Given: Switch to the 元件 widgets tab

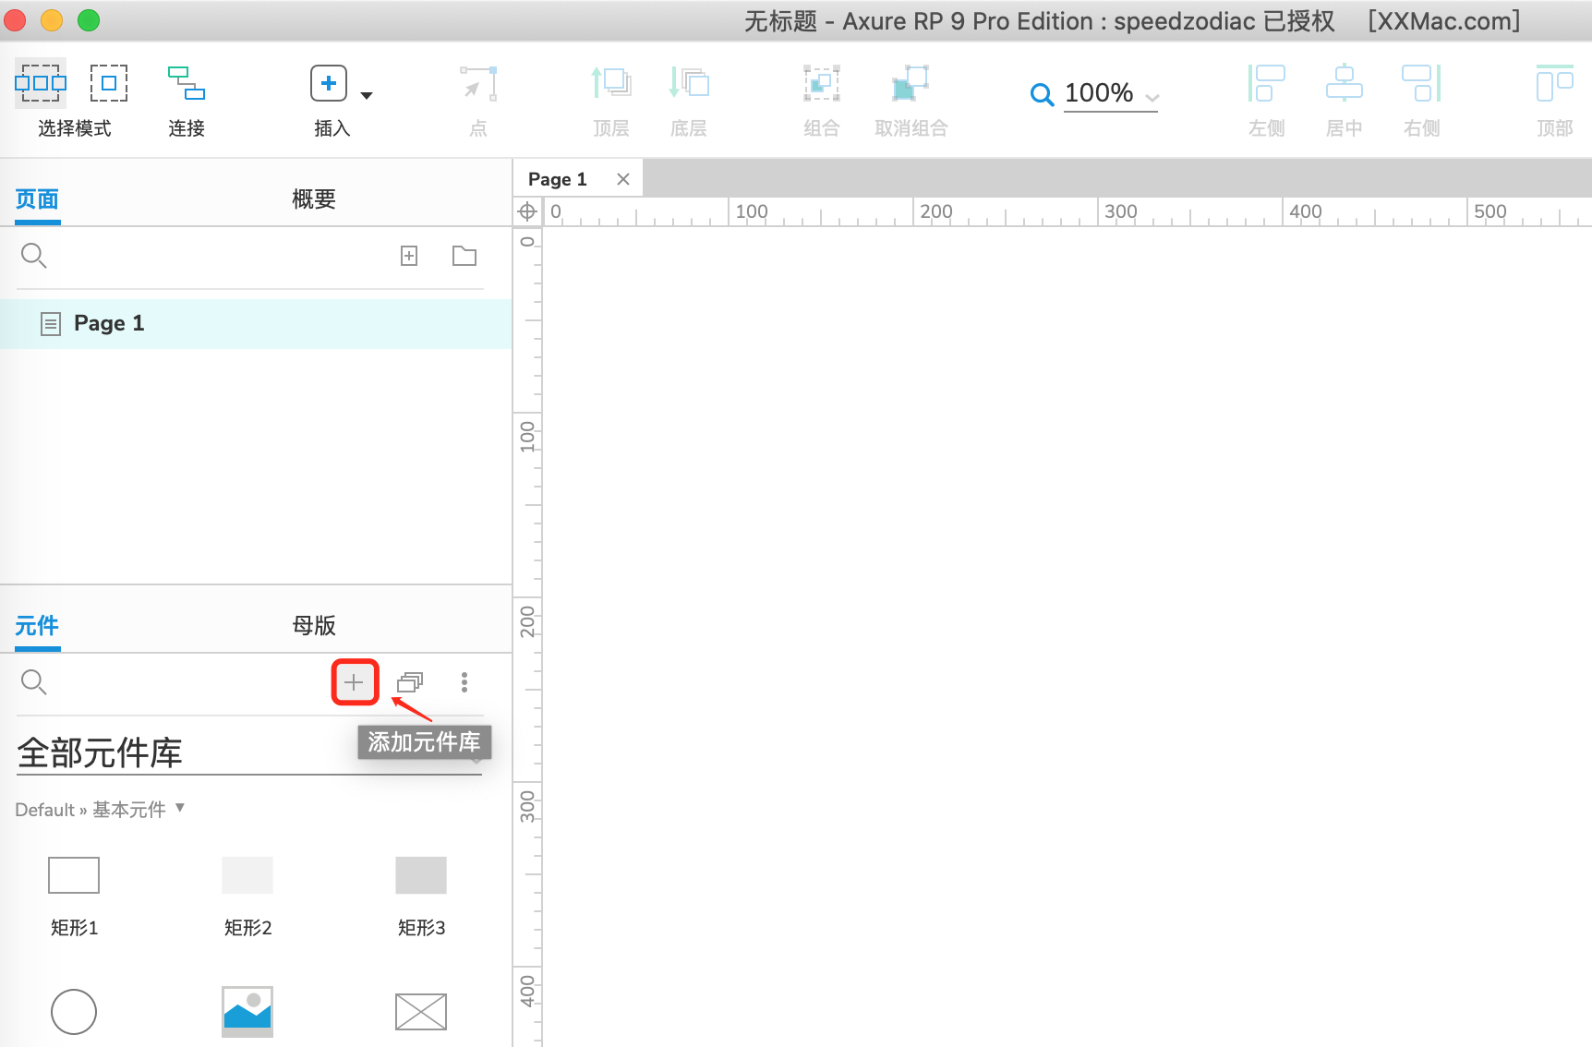Looking at the screenshot, I should 37,626.
